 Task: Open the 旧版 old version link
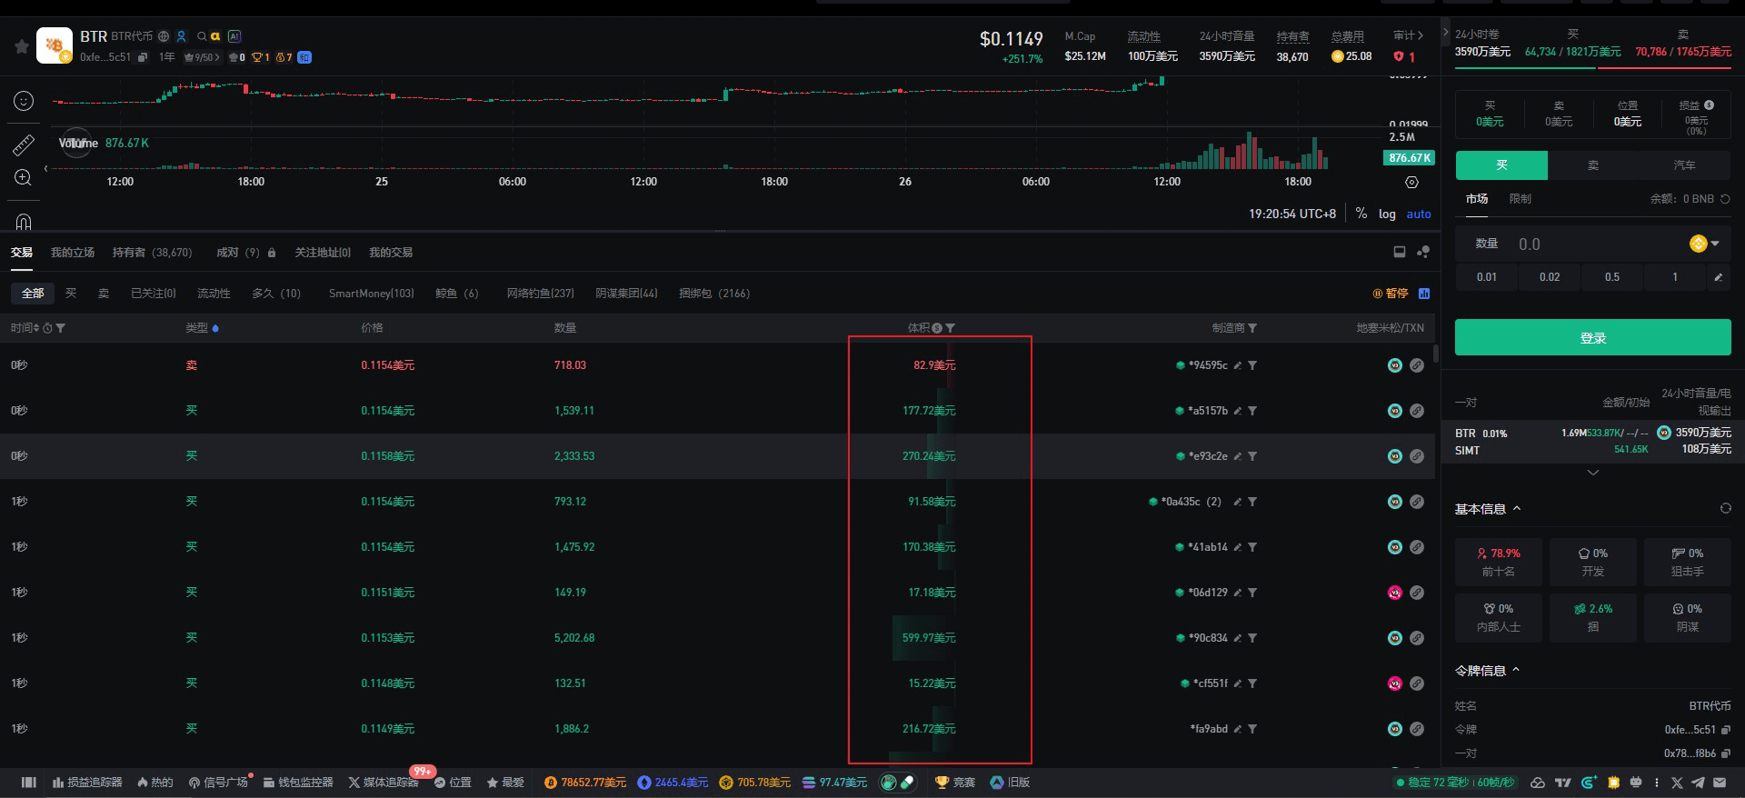point(1010,783)
